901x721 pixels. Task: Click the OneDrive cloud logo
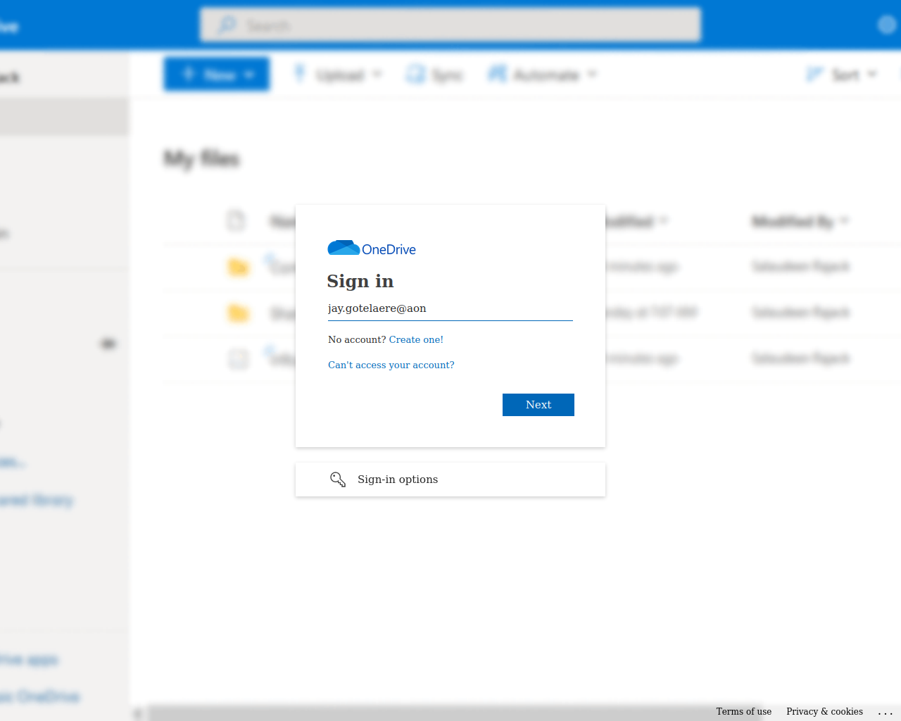coord(344,248)
